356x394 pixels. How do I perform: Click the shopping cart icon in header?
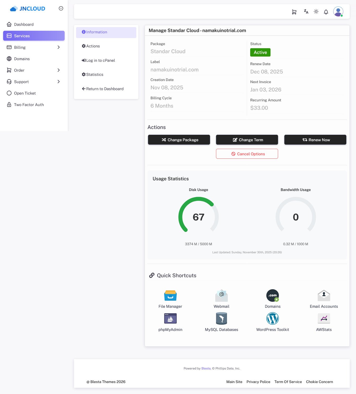(294, 12)
